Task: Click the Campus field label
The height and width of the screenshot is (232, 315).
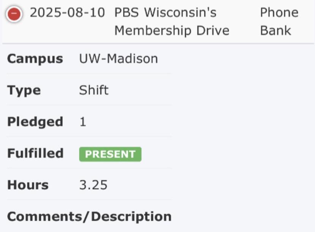Action: tap(35, 59)
